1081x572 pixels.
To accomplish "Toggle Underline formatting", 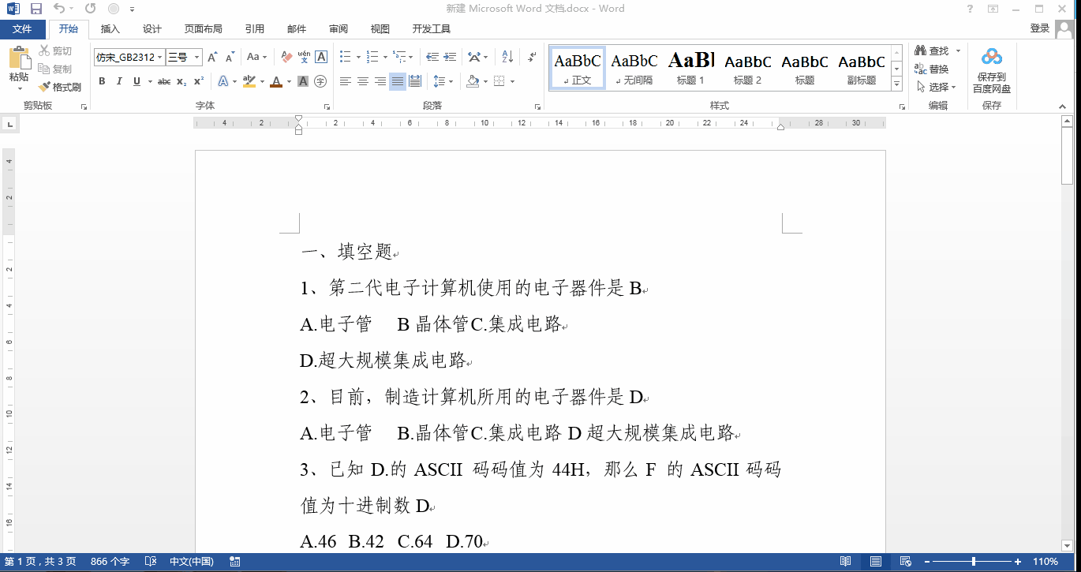I will click(137, 81).
